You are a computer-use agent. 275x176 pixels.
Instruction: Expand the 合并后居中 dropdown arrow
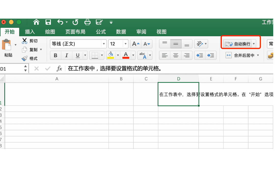pos(258,56)
